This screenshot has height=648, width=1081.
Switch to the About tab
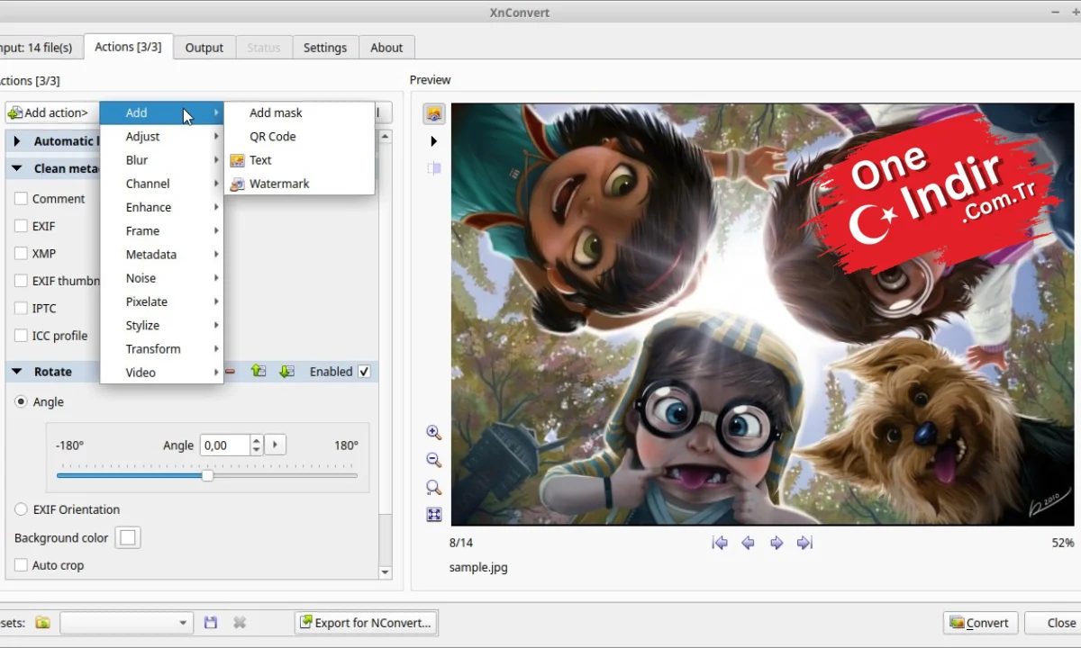386,48
